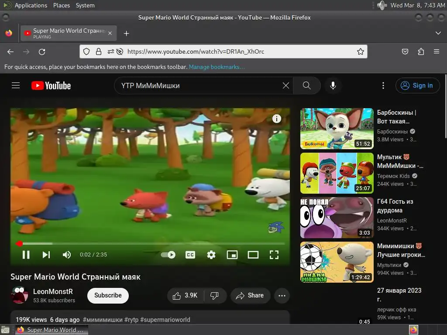Switch to theater mode
447x335 pixels.
[253, 255]
